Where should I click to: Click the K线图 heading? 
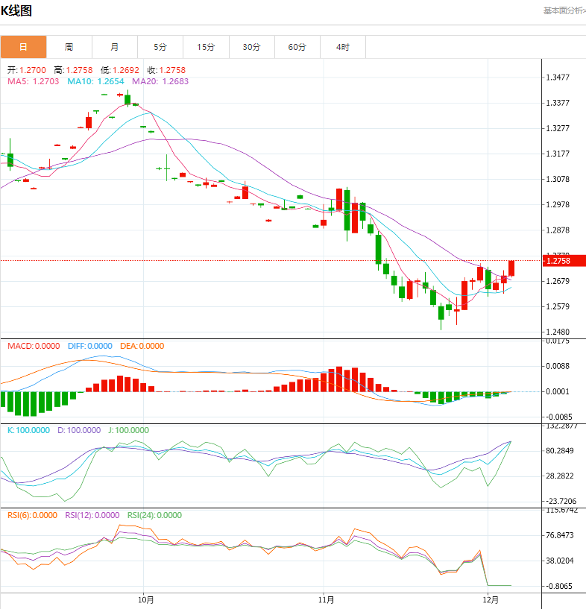pos(16,11)
